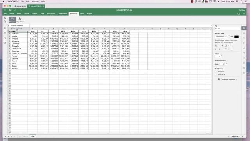Switch to the Plugins tab
Viewport: 250px width, 141px height.
coord(89,14)
